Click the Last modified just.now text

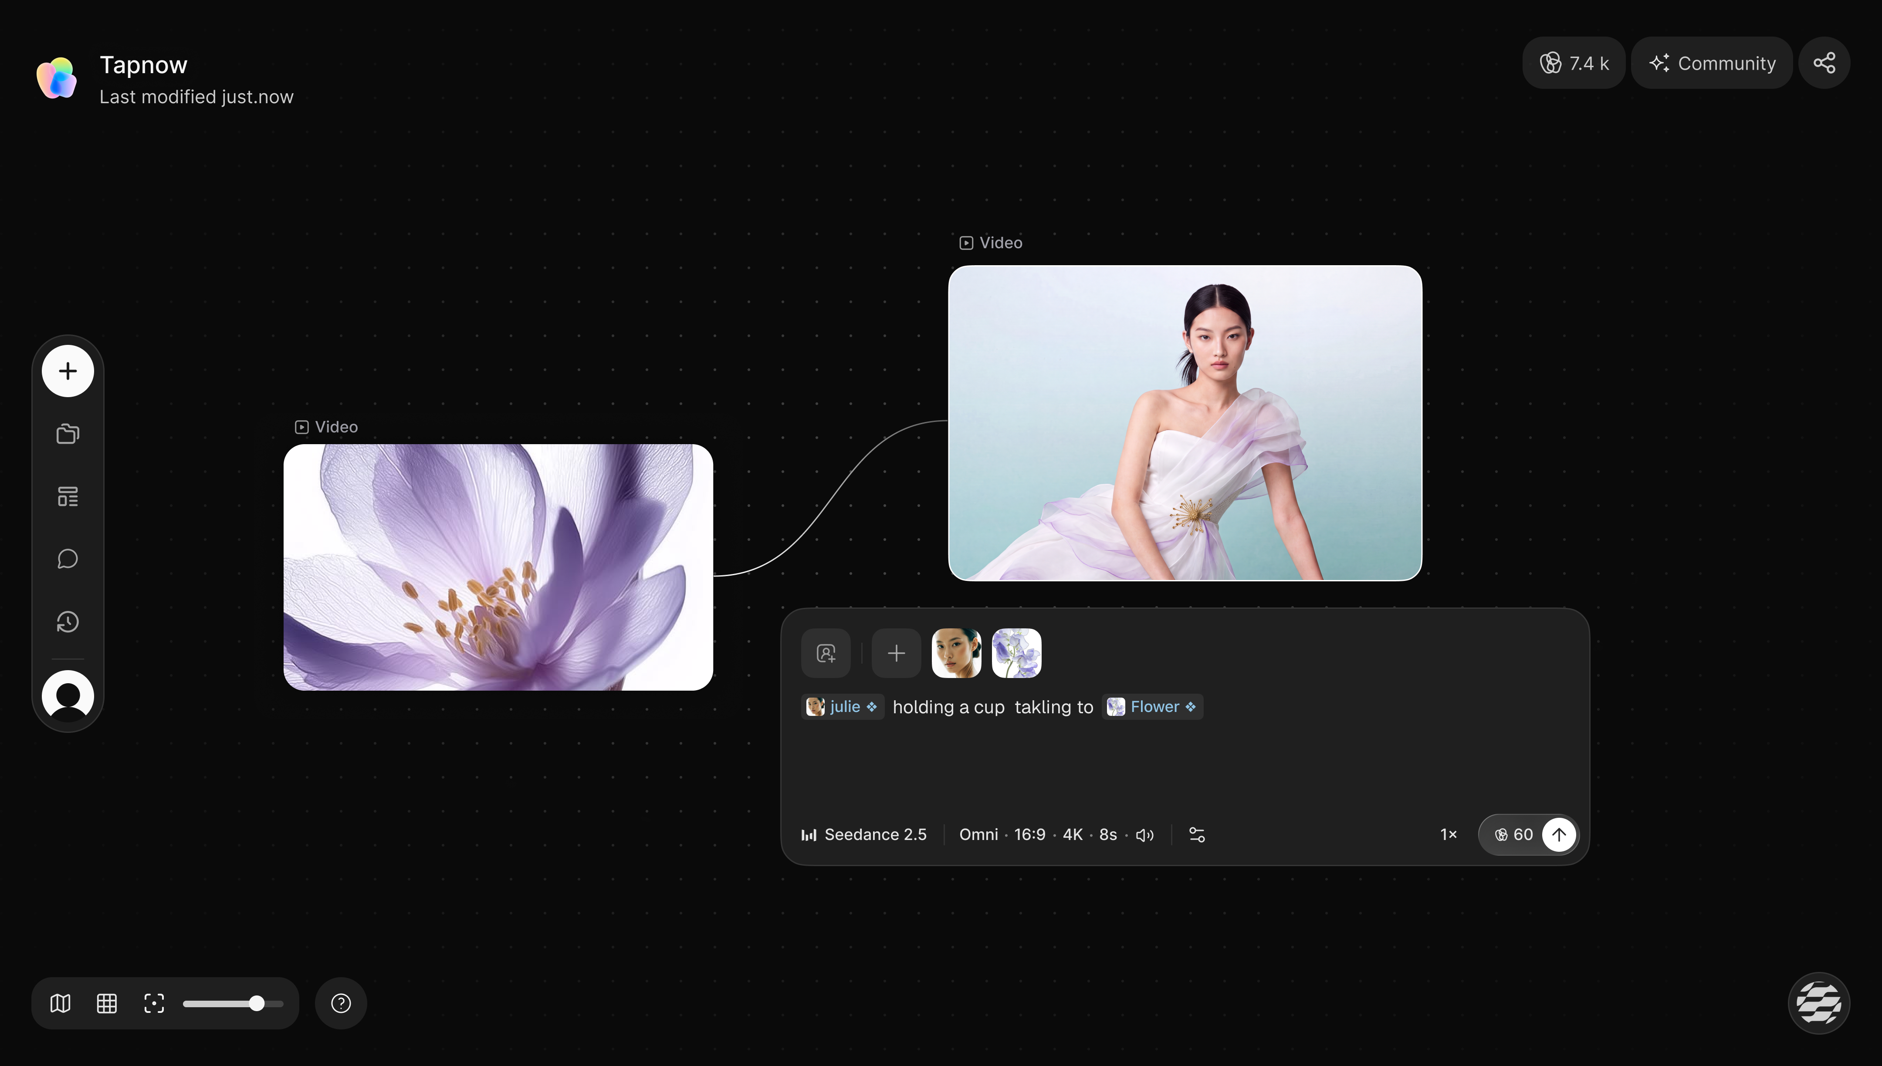click(x=196, y=97)
